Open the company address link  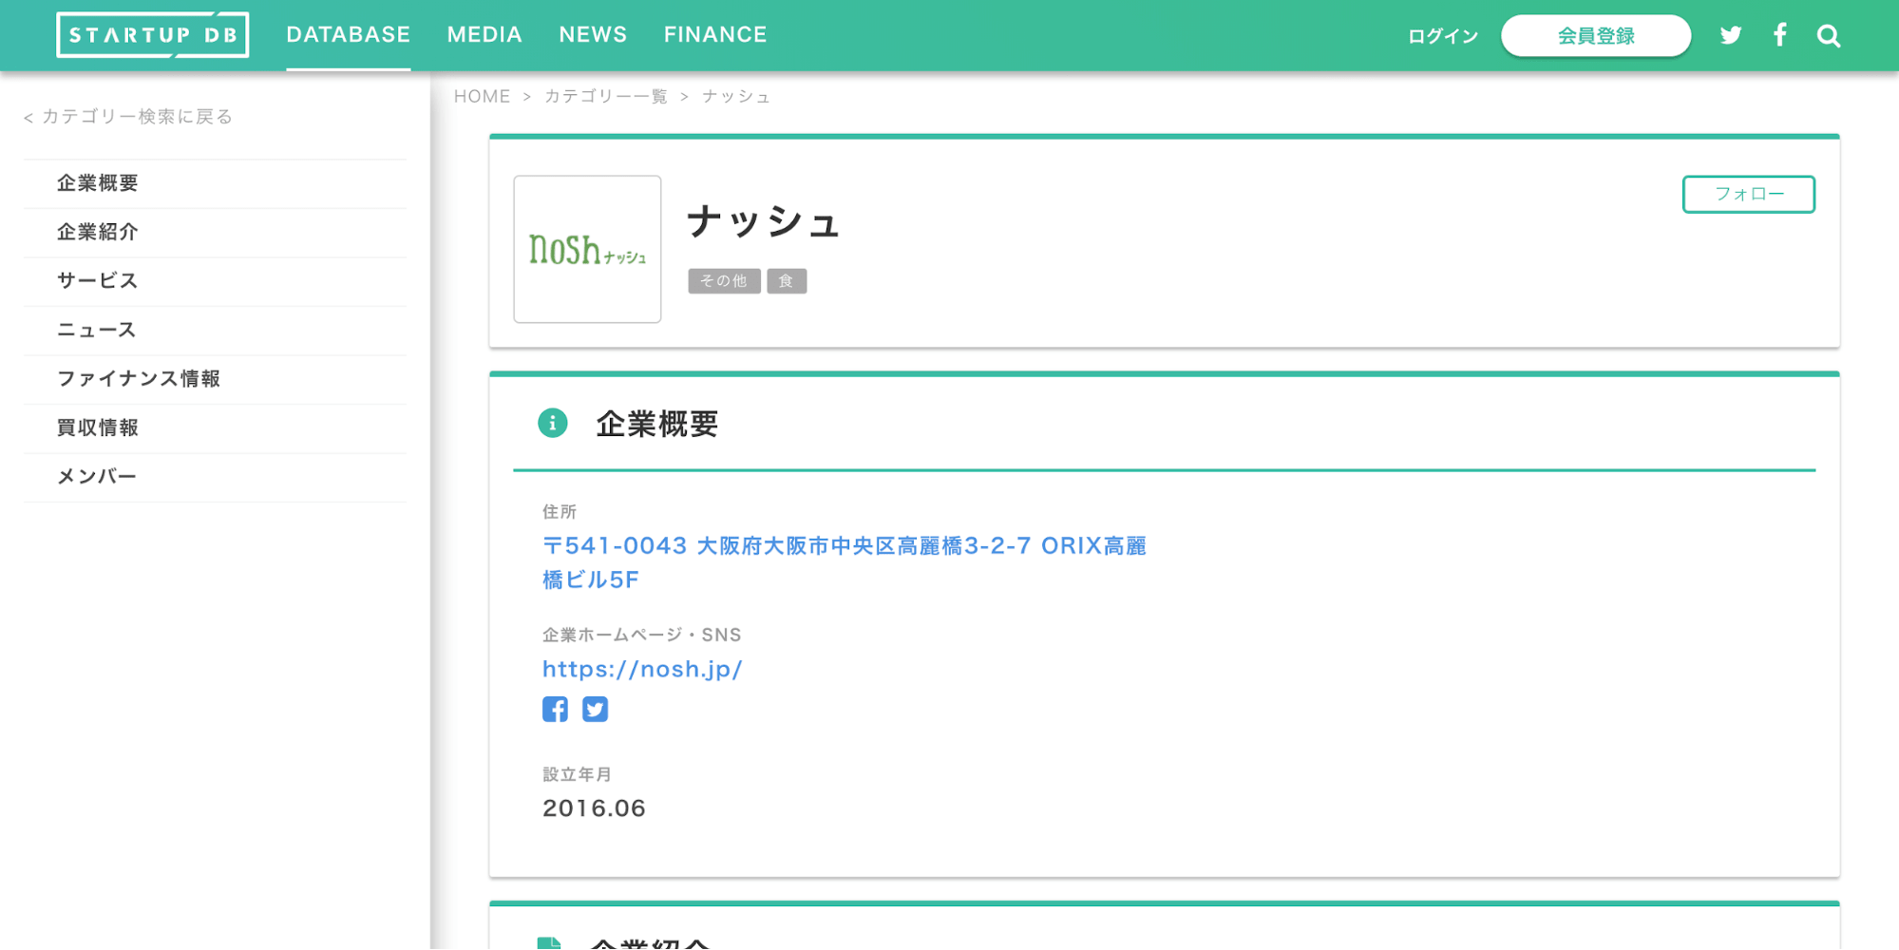pyautogui.click(x=845, y=562)
